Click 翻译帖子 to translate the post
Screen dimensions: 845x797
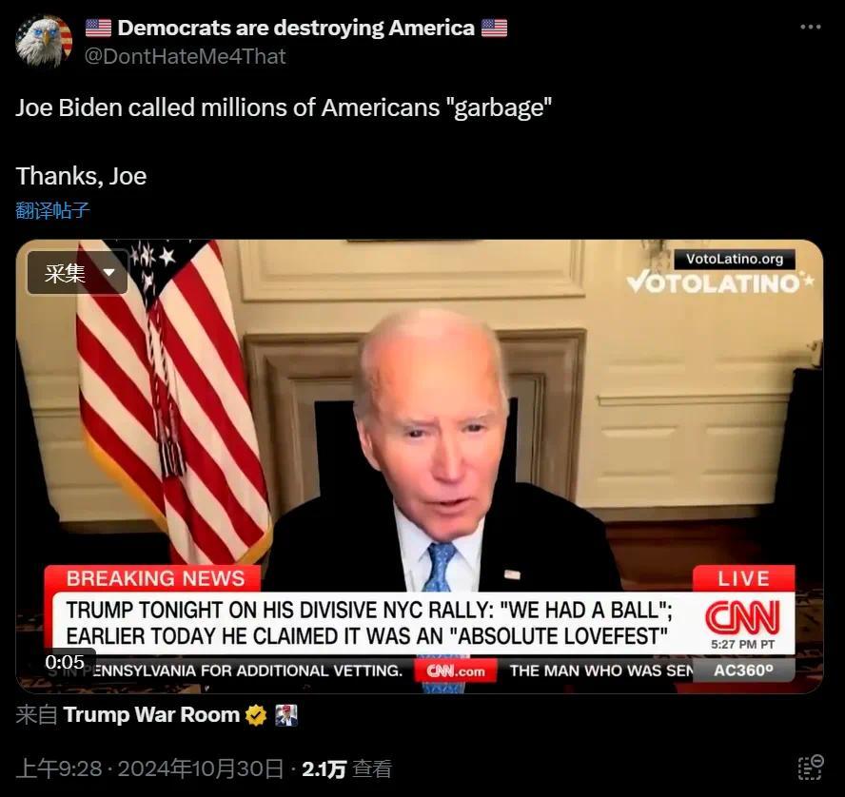coord(52,210)
